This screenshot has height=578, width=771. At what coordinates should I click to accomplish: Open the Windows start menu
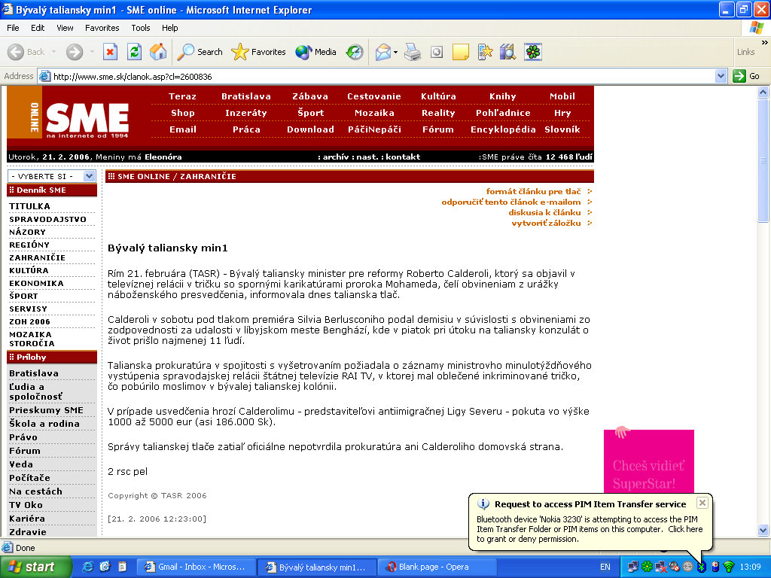pos(35,567)
